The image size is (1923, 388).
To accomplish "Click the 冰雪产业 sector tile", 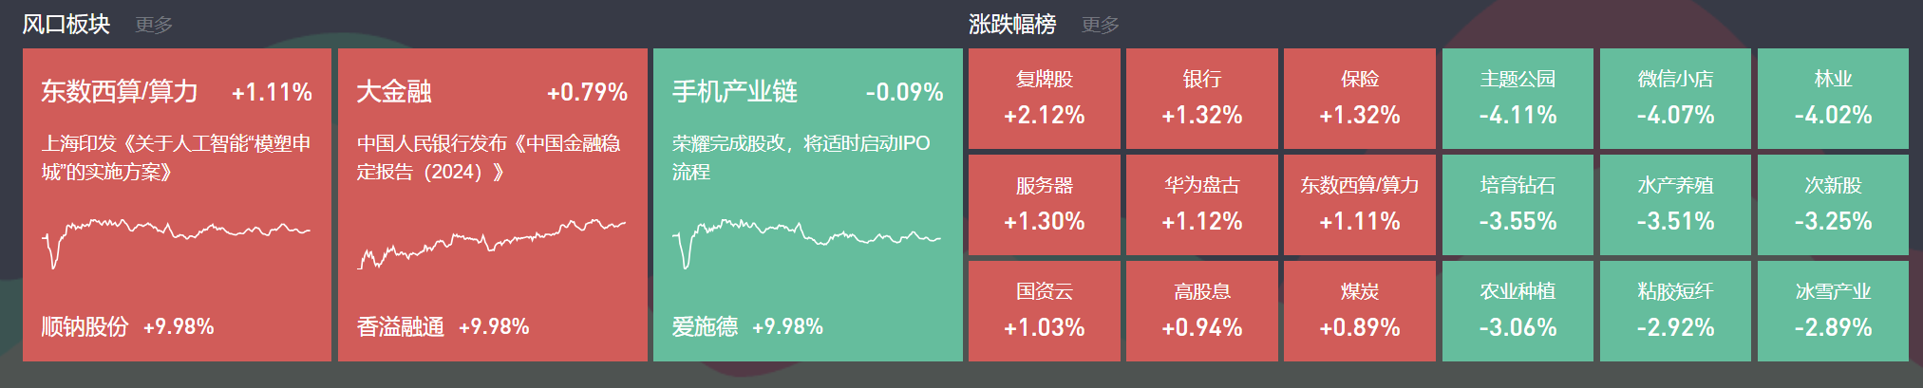I will 1833,311.
